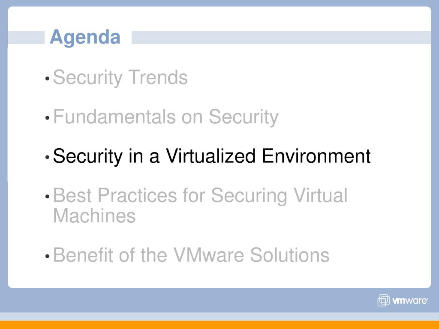439x329 pixels.
Task: Select Benefit of the VMware Solutions item
Action: [191, 255]
